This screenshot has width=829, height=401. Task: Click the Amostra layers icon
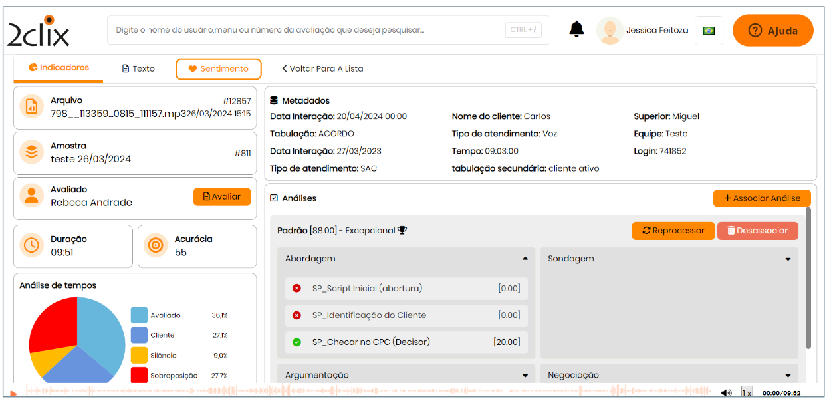pos(31,152)
